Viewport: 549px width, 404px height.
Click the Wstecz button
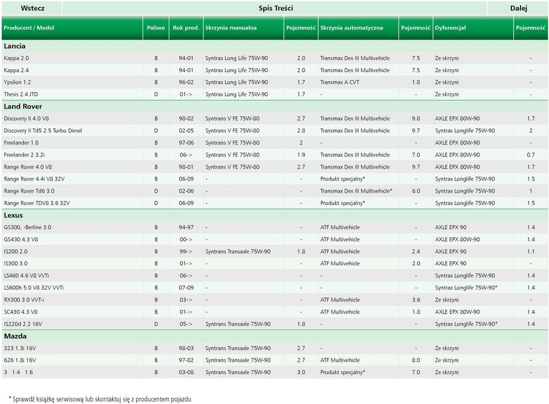pos(32,8)
